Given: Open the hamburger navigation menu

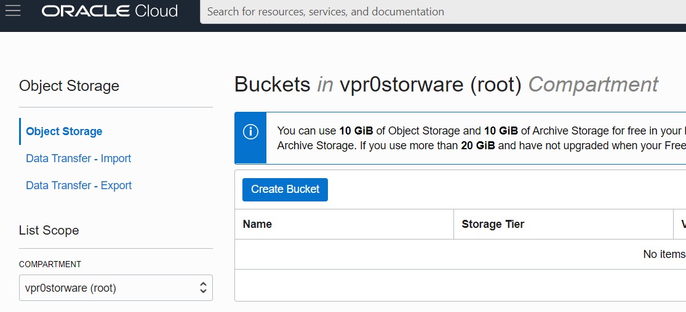Looking at the screenshot, I should click(x=13, y=11).
